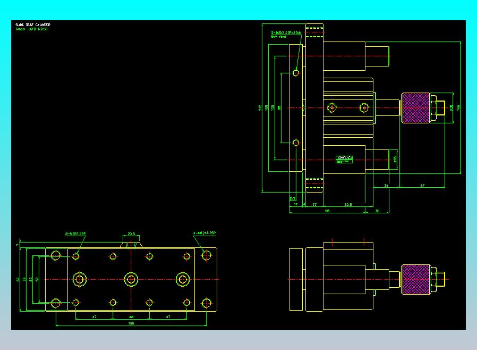The width and height of the screenshot is (477, 350).
Task: Click the '160' vertical dimension in top view
Action: [267, 108]
